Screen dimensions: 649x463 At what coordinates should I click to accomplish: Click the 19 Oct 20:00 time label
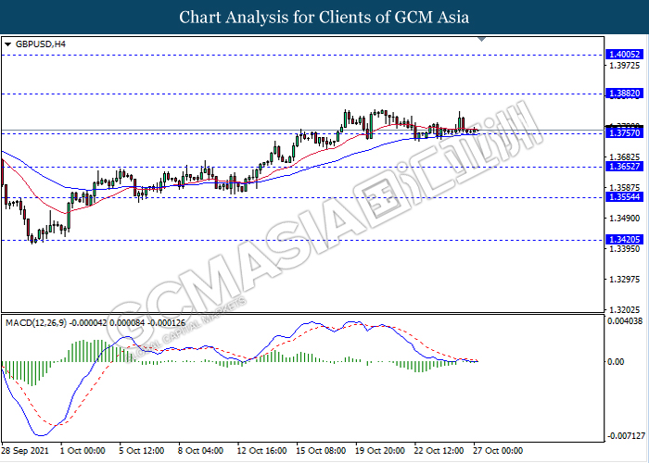pos(380,451)
